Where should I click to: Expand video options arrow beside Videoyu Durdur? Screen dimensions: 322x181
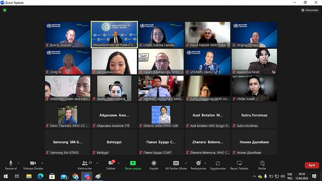tap(42, 163)
